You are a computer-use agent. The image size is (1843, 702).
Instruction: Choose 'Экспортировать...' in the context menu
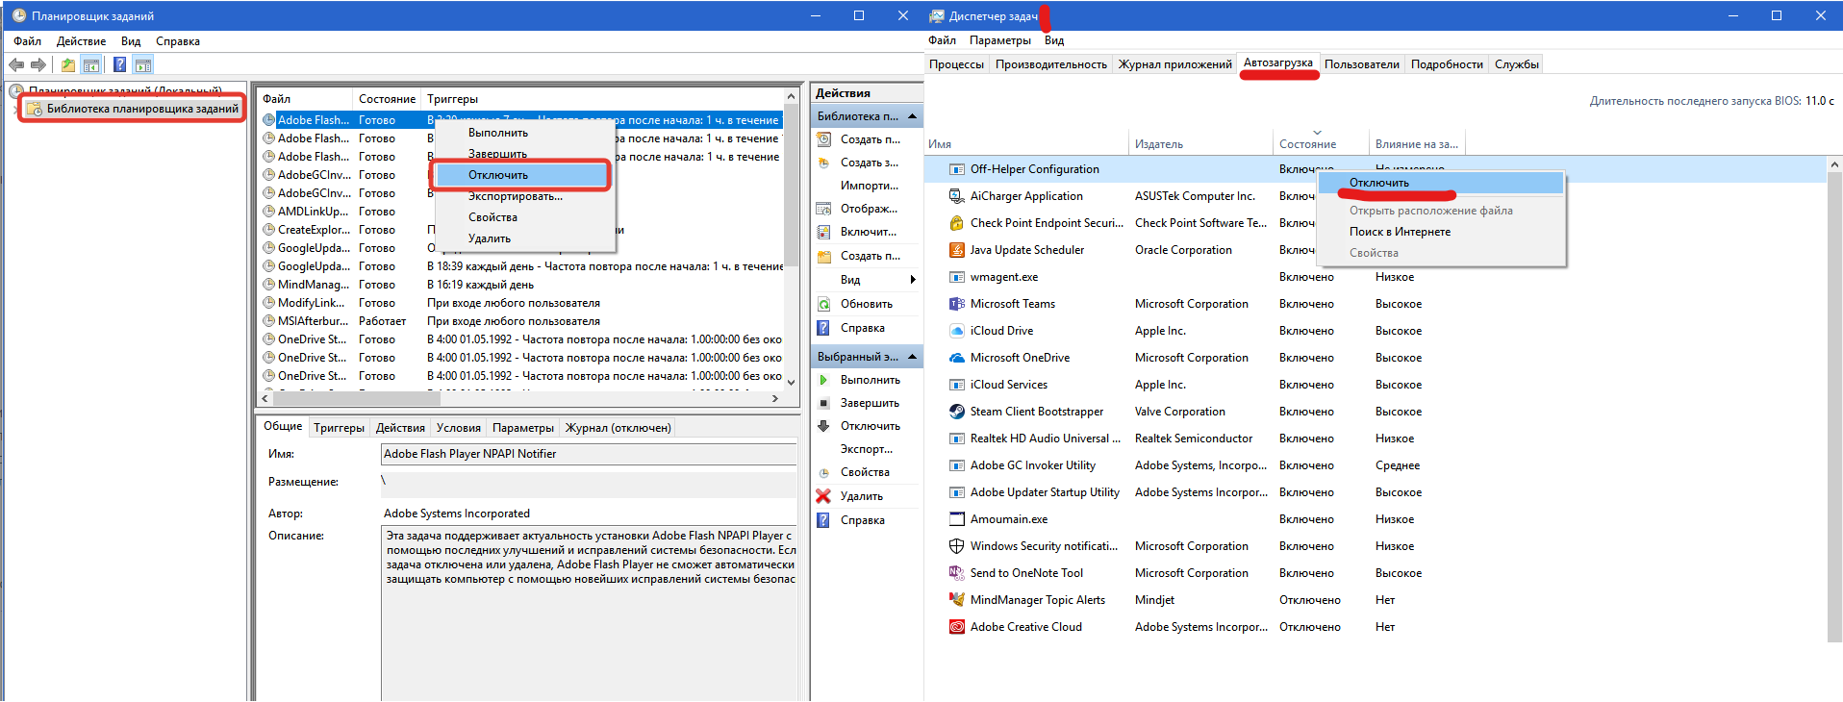tap(525, 196)
